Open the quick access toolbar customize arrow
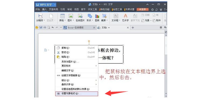This screenshot has height=101, width=201. (61, 28)
